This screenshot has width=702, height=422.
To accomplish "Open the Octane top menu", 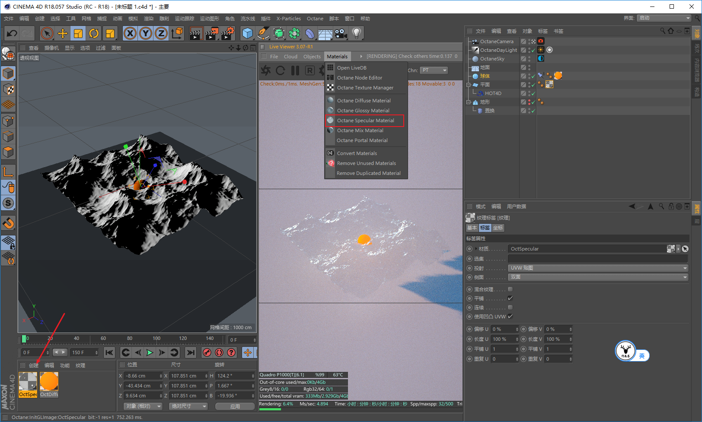I will click(x=315, y=19).
